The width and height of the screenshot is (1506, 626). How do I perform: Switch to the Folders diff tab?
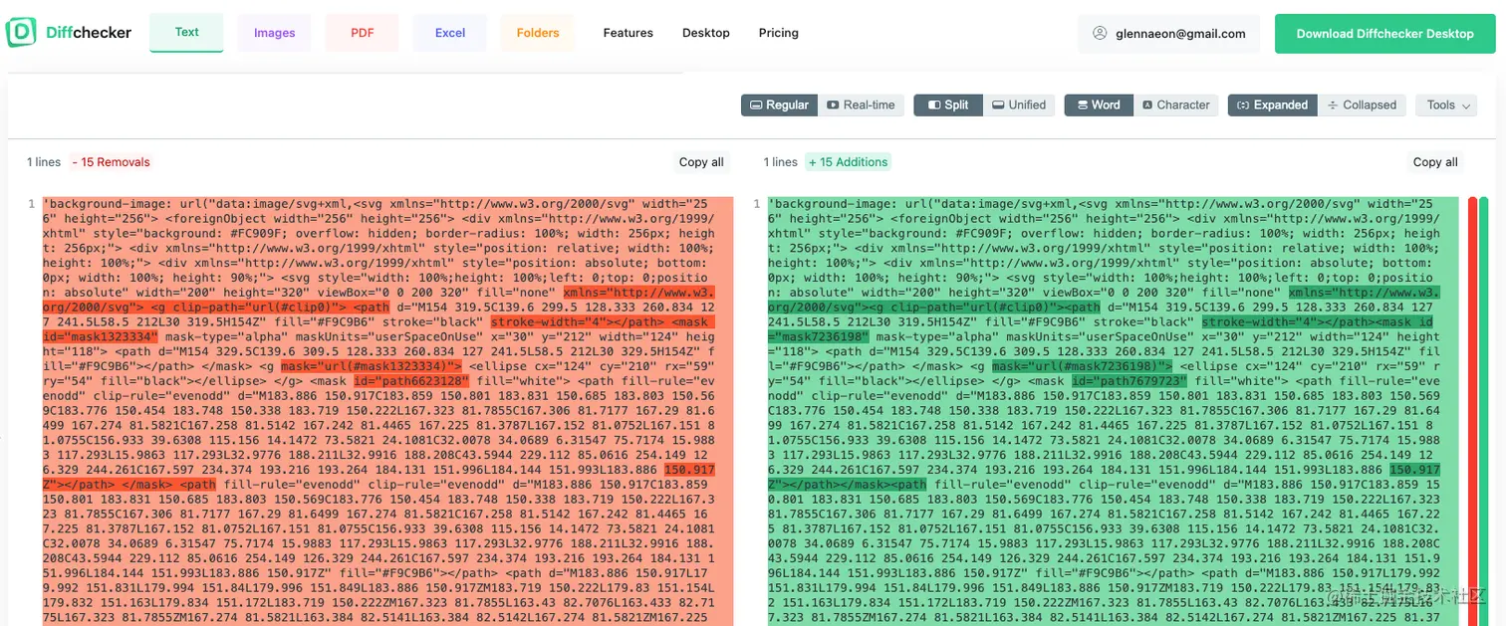pos(538,33)
